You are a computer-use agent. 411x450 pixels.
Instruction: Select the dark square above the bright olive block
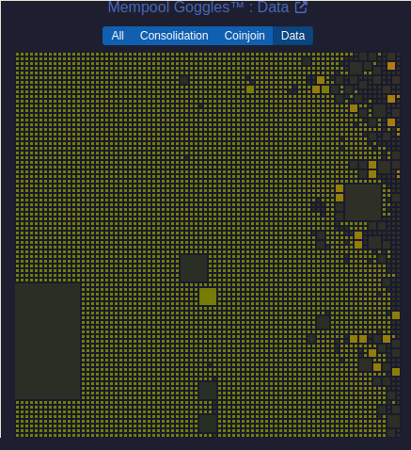(x=194, y=268)
